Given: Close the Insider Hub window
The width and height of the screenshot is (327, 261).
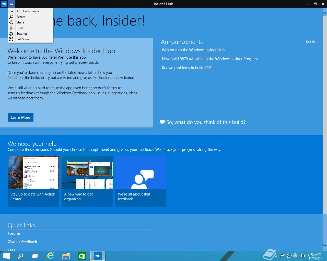Looking at the screenshot, I should click(x=323, y=4).
